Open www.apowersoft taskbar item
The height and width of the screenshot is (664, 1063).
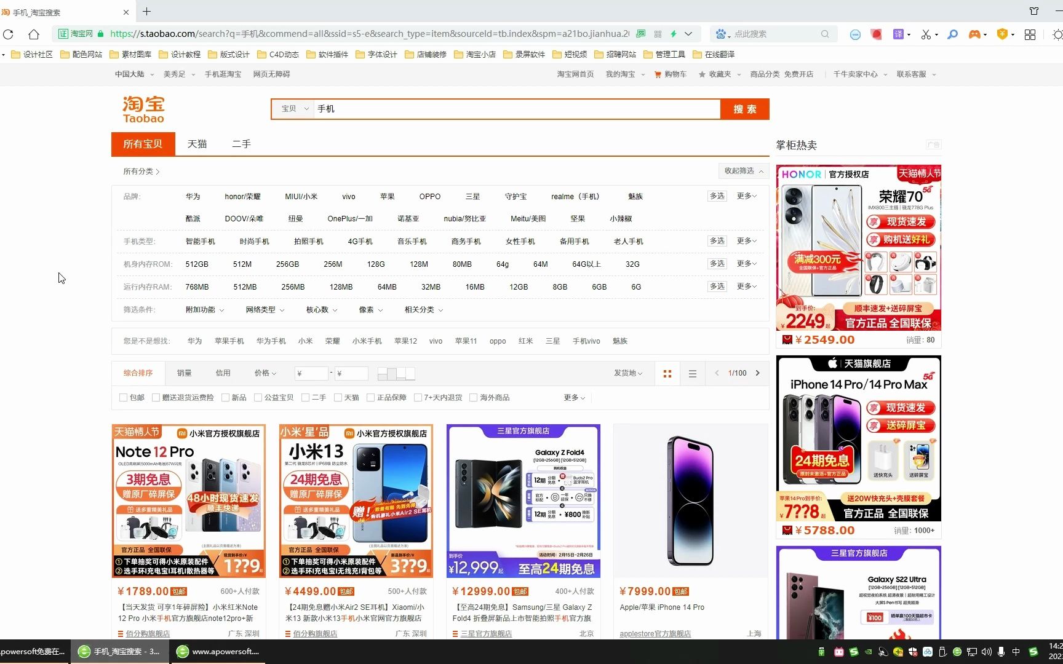click(218, 652)
